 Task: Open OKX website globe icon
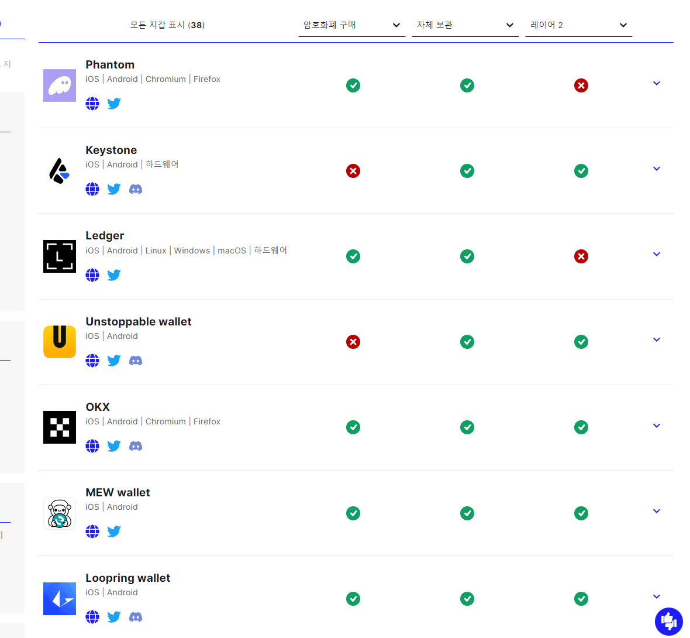coord(92,446)
